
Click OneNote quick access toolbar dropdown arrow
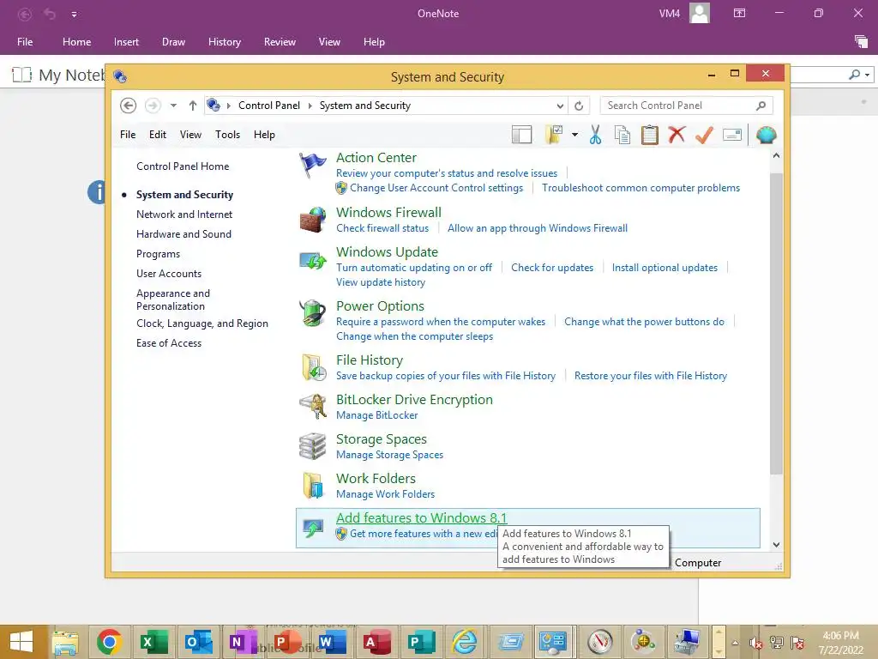point(74,14)
